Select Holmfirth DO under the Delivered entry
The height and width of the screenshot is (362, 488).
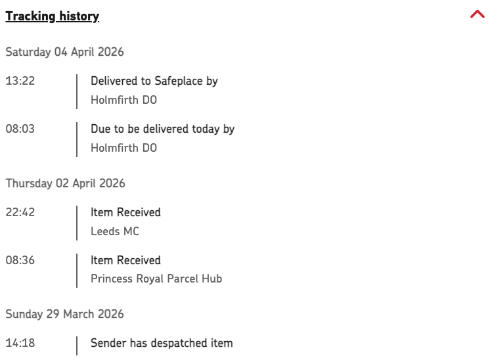click(123, 101)
